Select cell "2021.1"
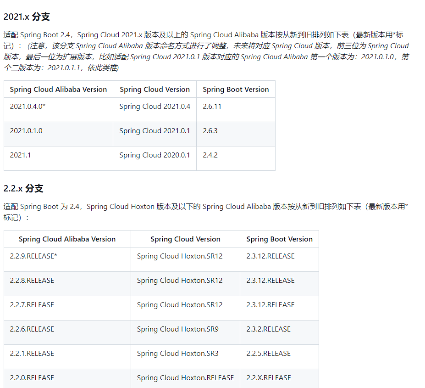This screenshot has width=425, height=388. (58, 158)
